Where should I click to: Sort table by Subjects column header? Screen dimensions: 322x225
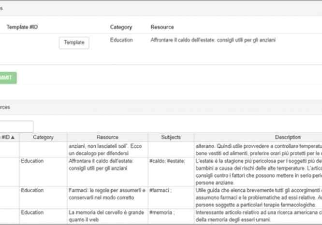click(171, 138)
